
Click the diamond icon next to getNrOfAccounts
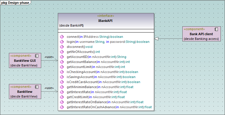click(62, 52)
